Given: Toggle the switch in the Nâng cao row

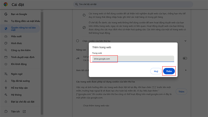Looking at the screenshot, I should click(x=185, y=58).
